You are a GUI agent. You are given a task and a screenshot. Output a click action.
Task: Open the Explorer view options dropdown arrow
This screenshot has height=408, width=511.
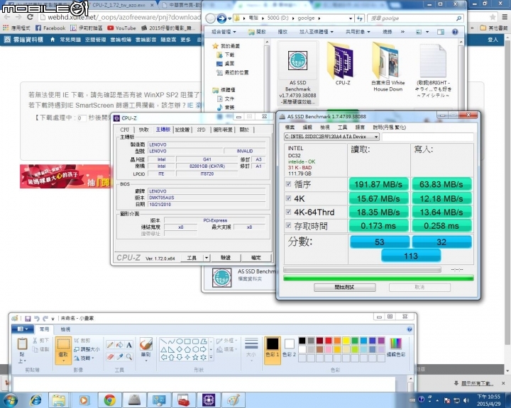pos(427,32)
